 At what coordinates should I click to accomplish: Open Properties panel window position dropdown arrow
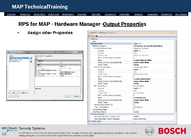[170, 33]
